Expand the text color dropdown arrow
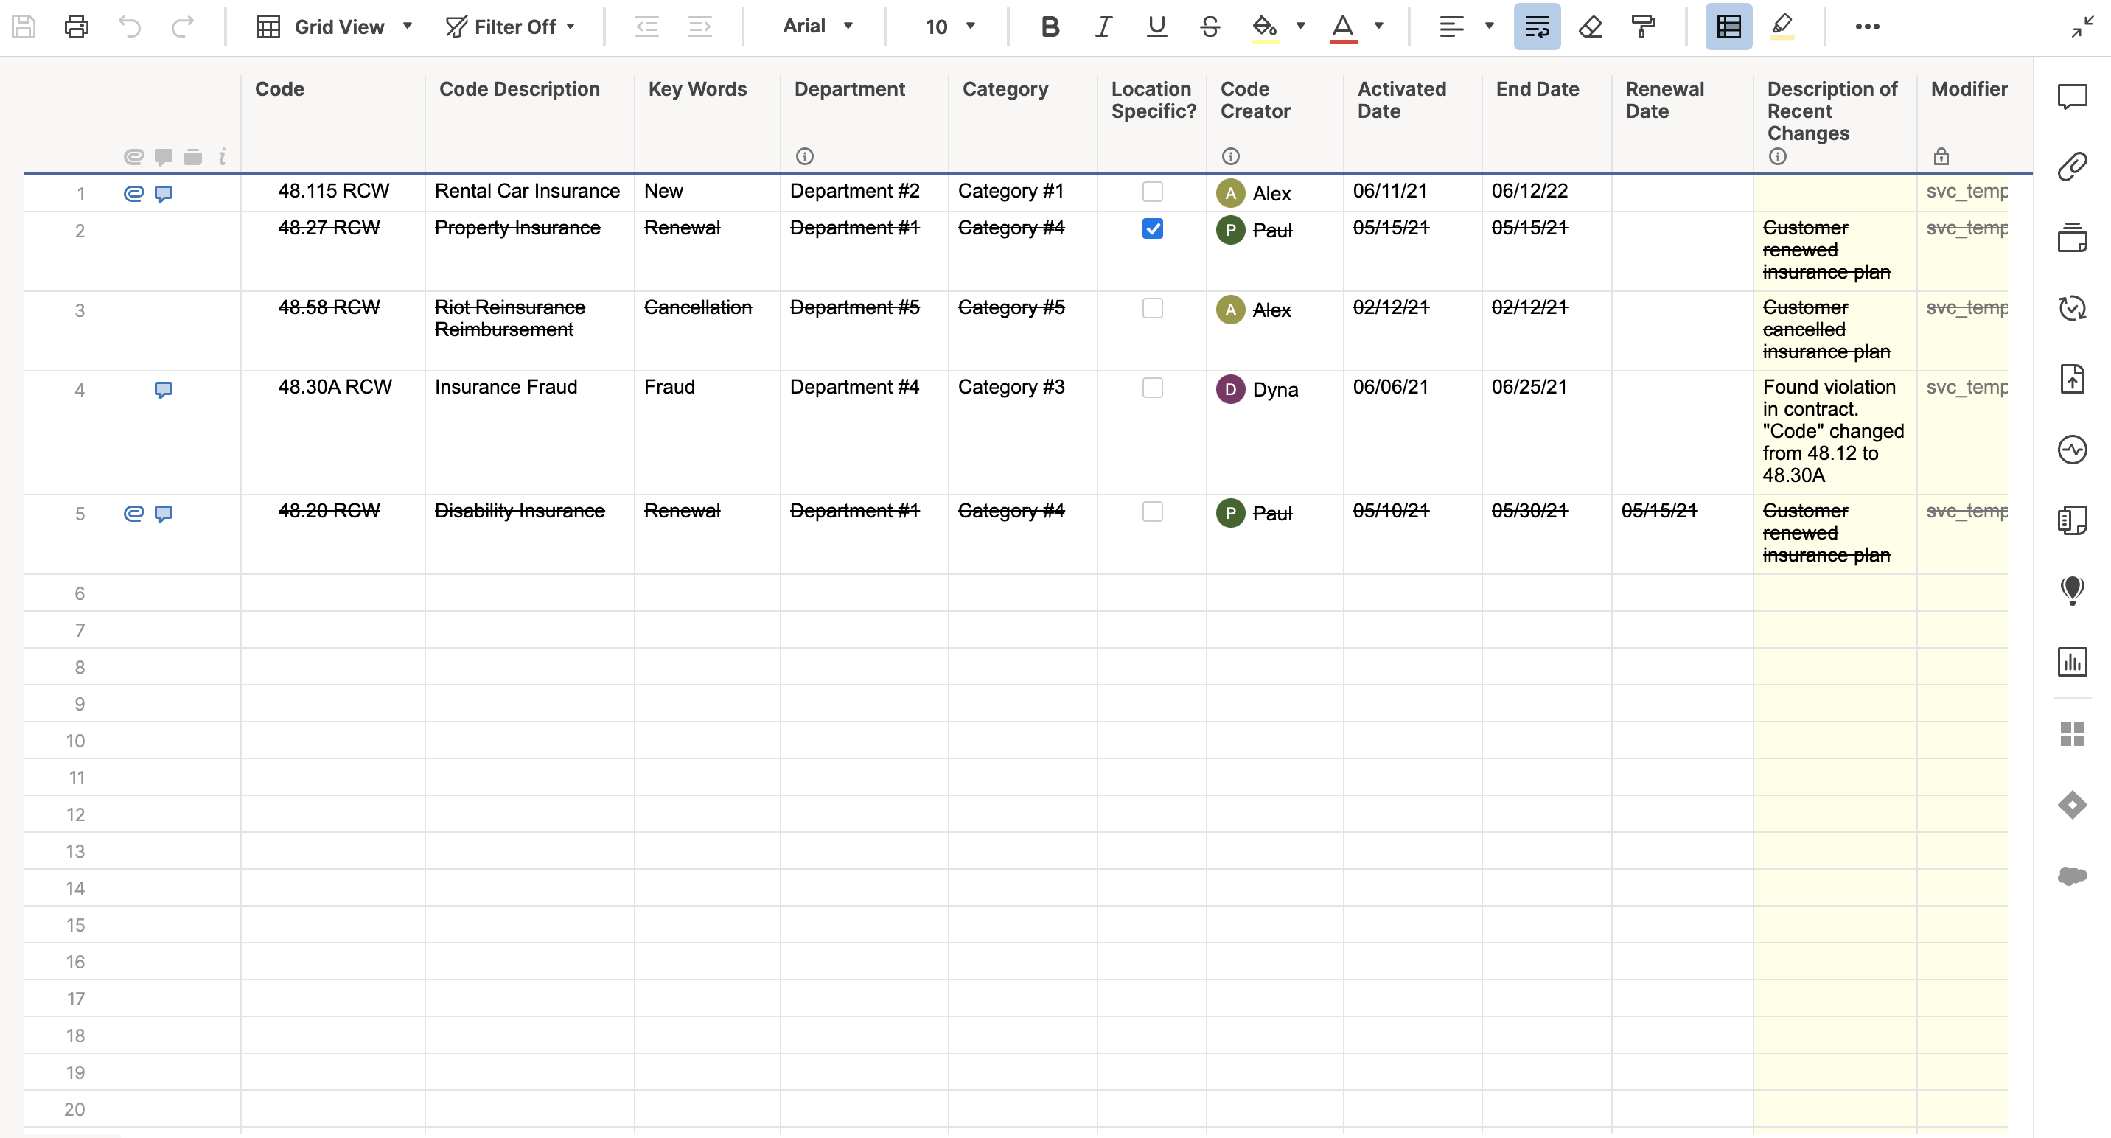 [x=1378, y=27]
